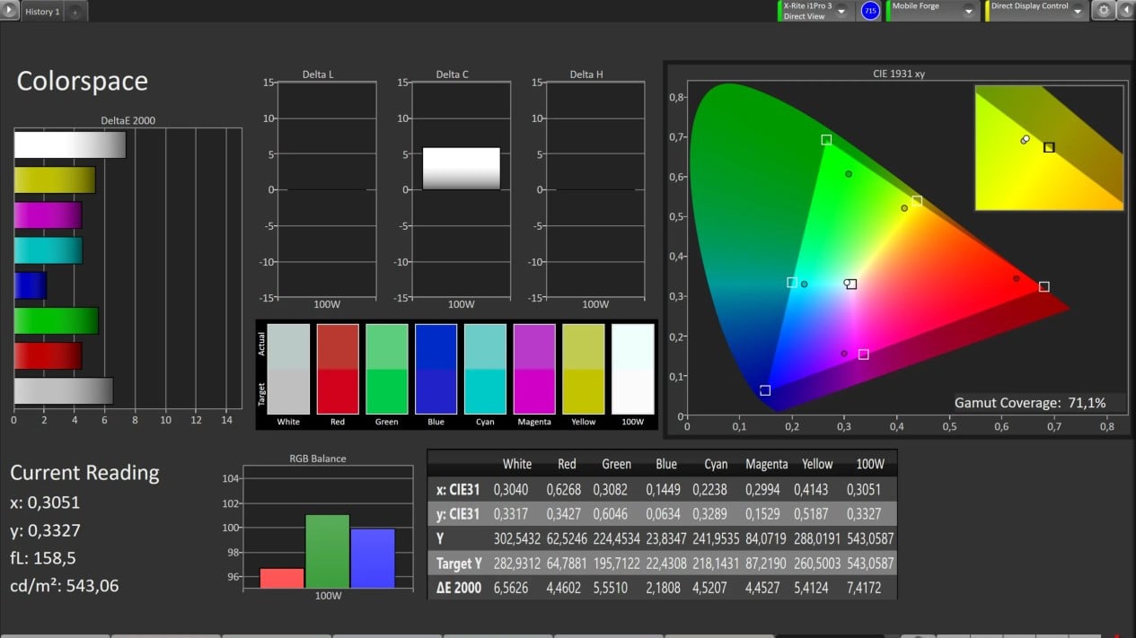Click the red primary target square on CIE chart
The image size is (1136, 638).
click(x=1044, y=287)
